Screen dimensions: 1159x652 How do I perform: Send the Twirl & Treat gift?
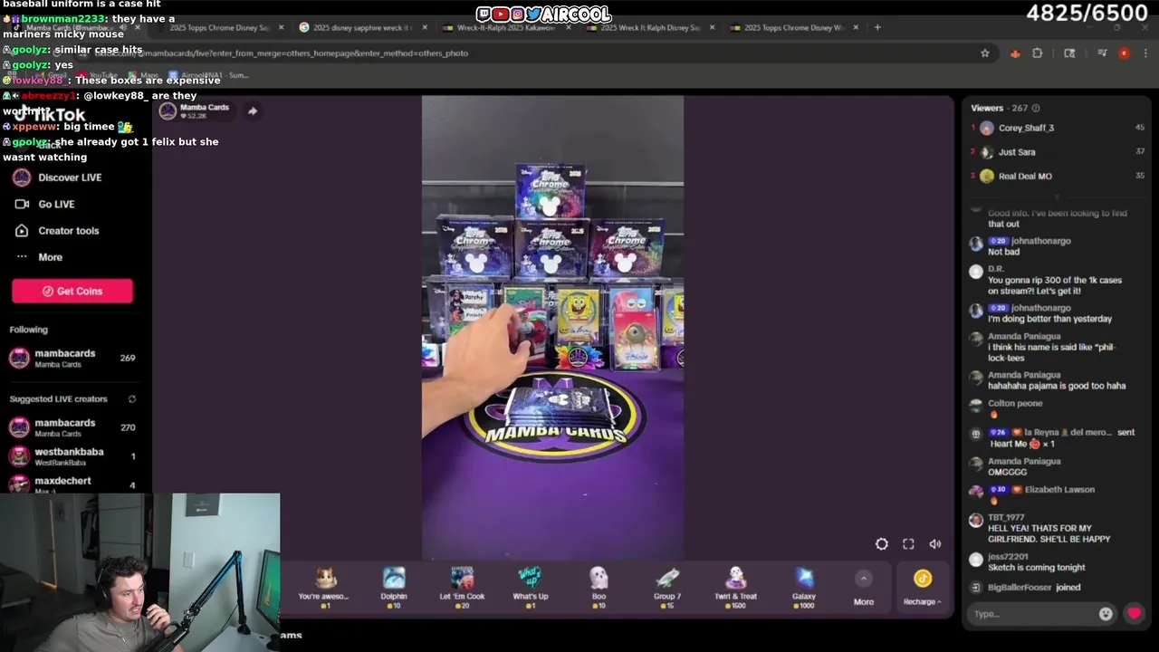click(x=735, y=587)
